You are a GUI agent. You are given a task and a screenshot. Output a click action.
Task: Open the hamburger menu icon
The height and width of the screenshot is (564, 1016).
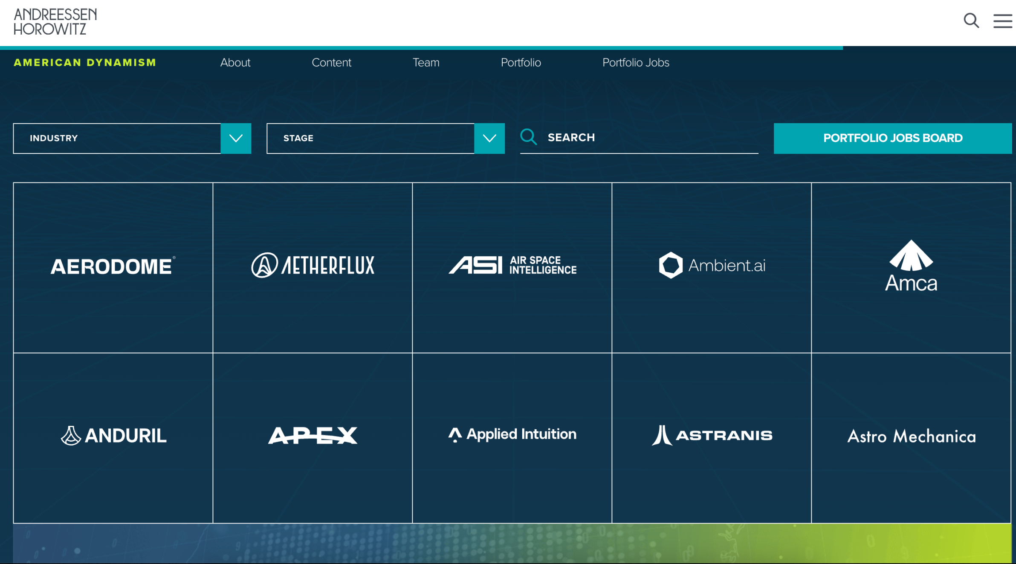(x=1002, y=20)
